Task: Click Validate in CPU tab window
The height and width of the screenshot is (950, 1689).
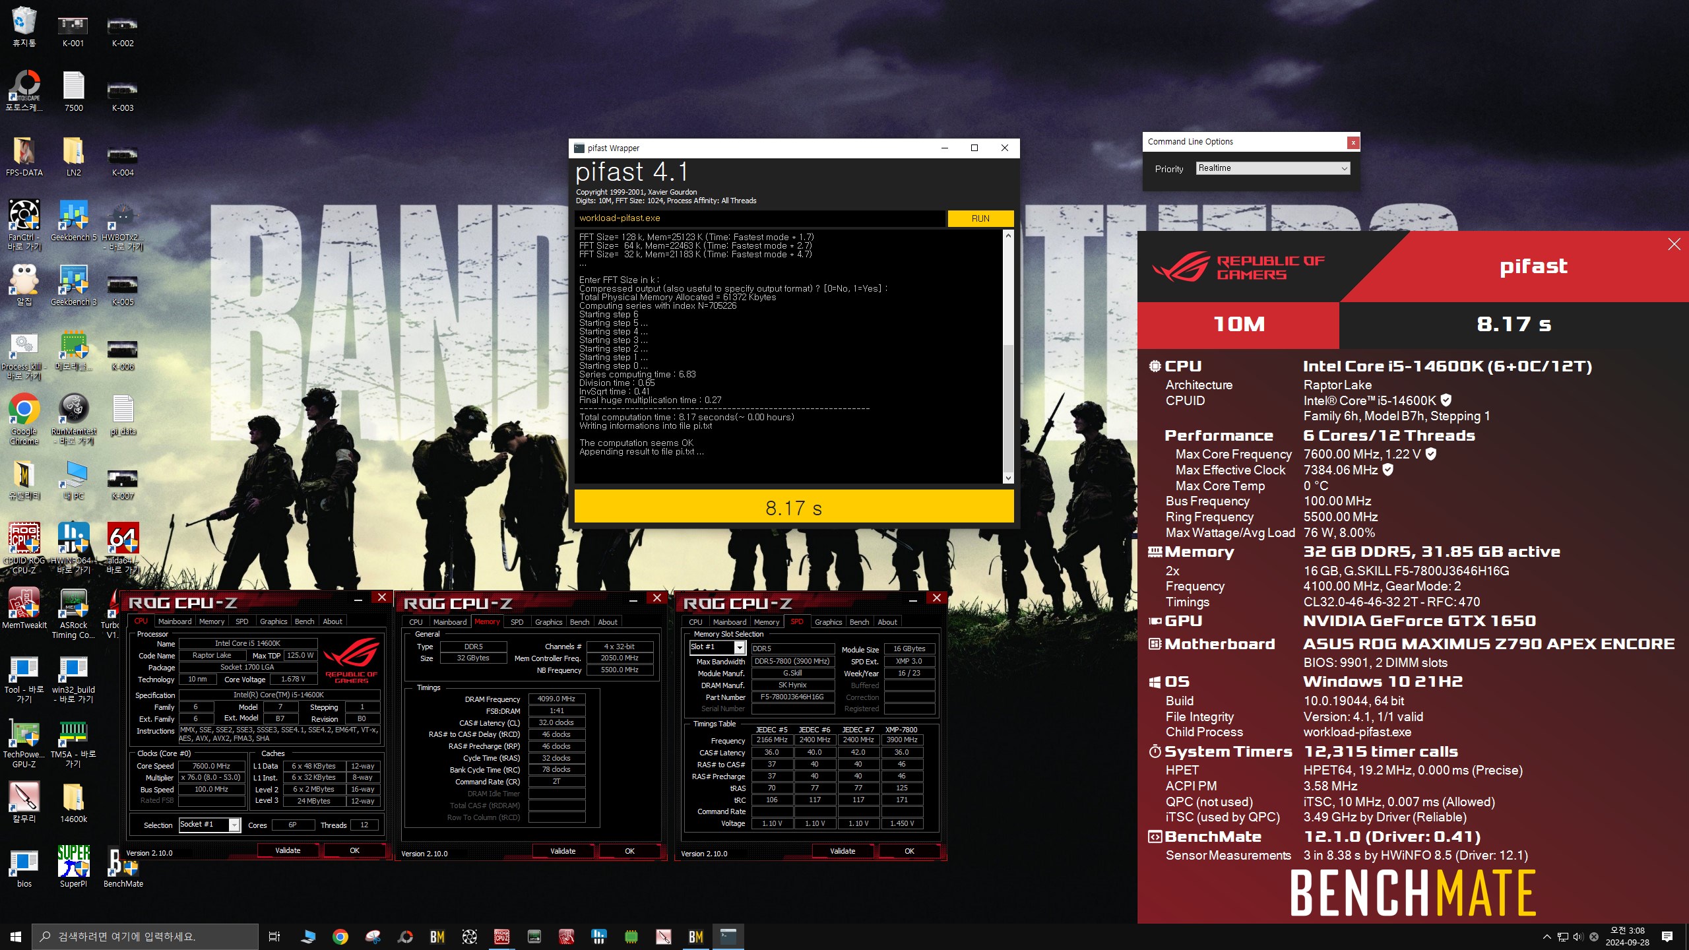Action: point(288,850)
